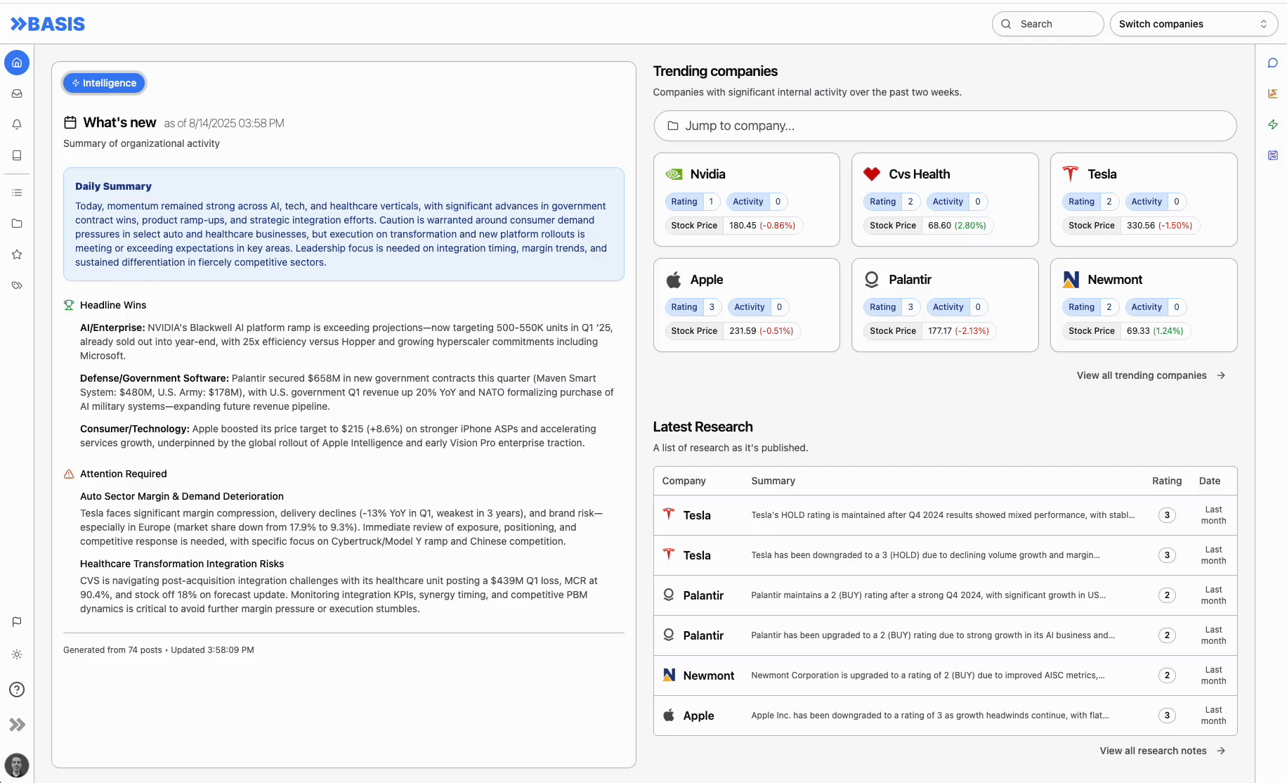Open help question mark icon

pyautogui.click(x=17, y=690)
